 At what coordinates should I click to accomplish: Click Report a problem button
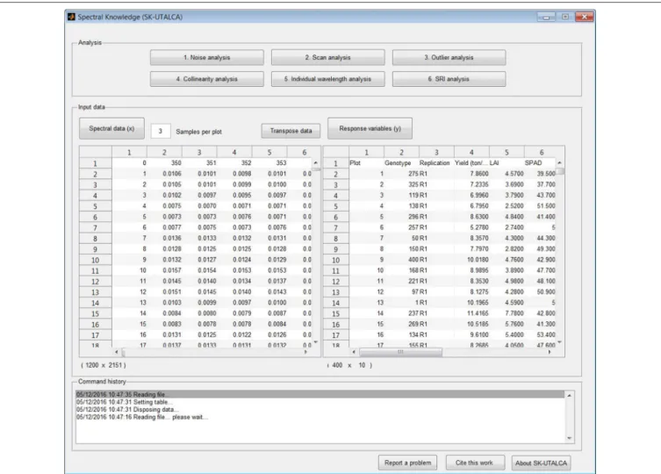coord(407,463)
